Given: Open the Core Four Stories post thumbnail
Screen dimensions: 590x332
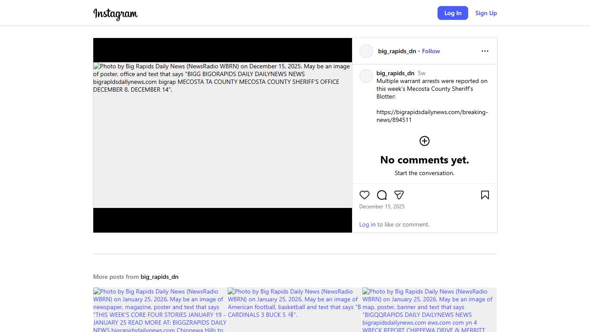Looking at the screenshot, I should (160, 310).
